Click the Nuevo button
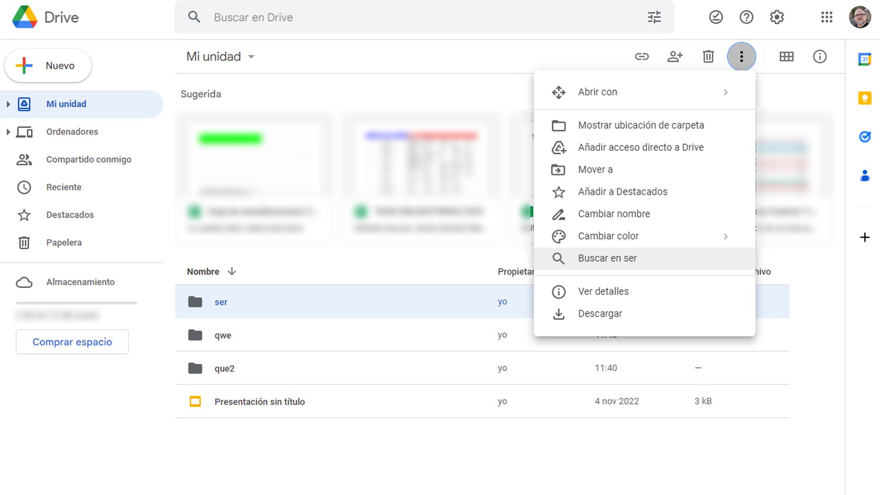The height and width of the screenshot is (495, 880). coord(48,65)
